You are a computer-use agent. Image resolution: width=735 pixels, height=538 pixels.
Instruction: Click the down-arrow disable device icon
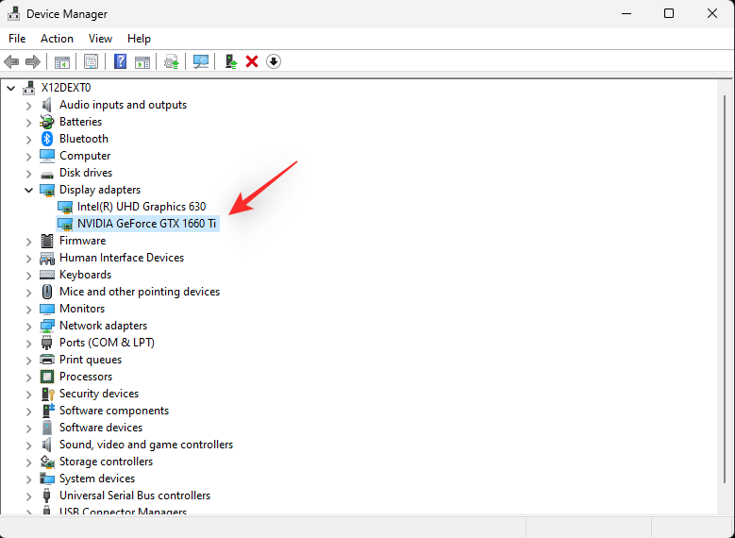pos(274,61)
